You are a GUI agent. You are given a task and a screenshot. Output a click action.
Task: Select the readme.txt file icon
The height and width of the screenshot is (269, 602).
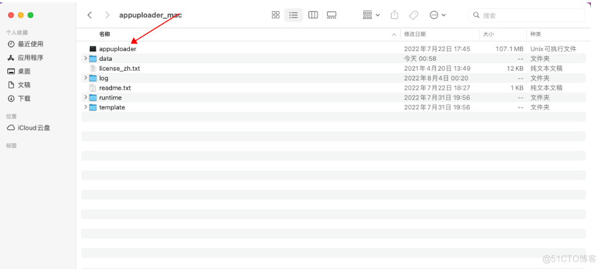pyautogui.click(x=92, y=88)
